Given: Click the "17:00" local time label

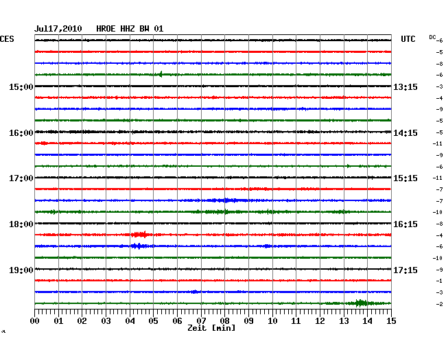Looking at the screenshot, I should click(x=21, y=178).
